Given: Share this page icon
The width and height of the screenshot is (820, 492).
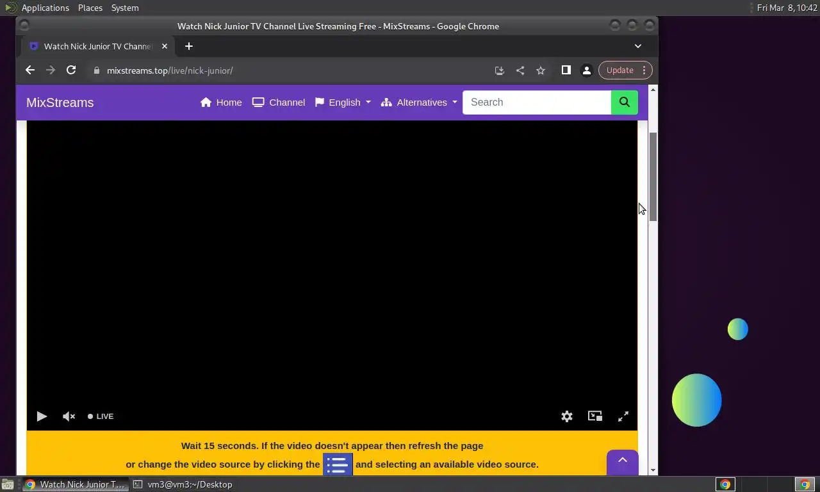Looking at the screenshot, I should coord(520,70).
